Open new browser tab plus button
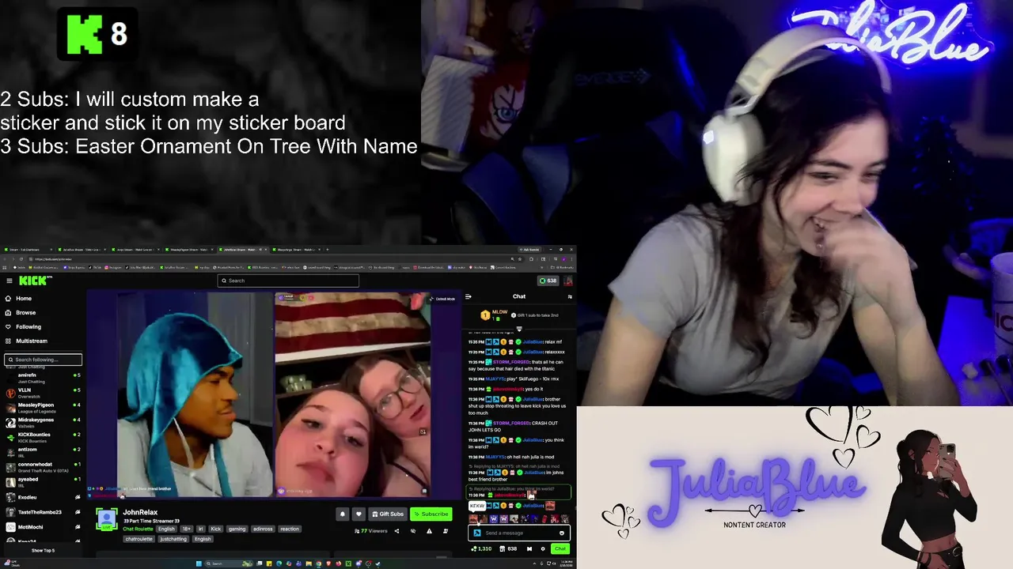The width and height of the screenshot is (1013, 569). pos(327,250)
